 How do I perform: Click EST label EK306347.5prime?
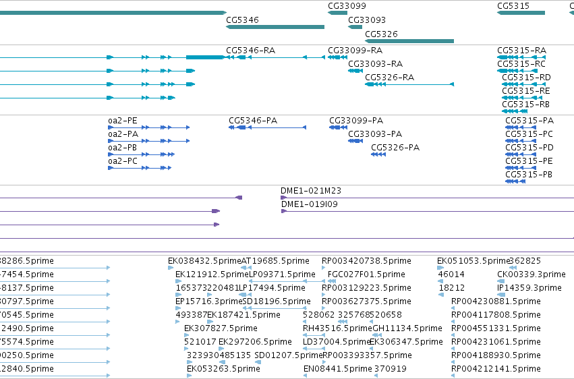pyautogui.click(x=406, y=343)
